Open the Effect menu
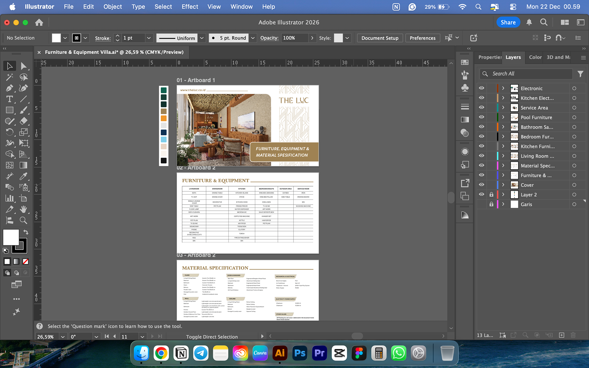 (x=190, y=7)
